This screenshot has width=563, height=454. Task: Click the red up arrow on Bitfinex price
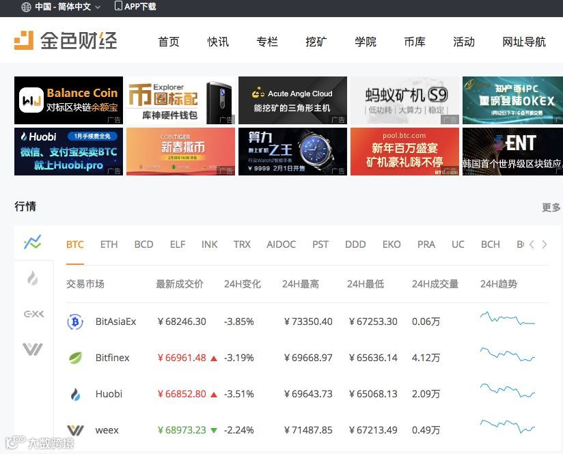click(x=214, y=358)
